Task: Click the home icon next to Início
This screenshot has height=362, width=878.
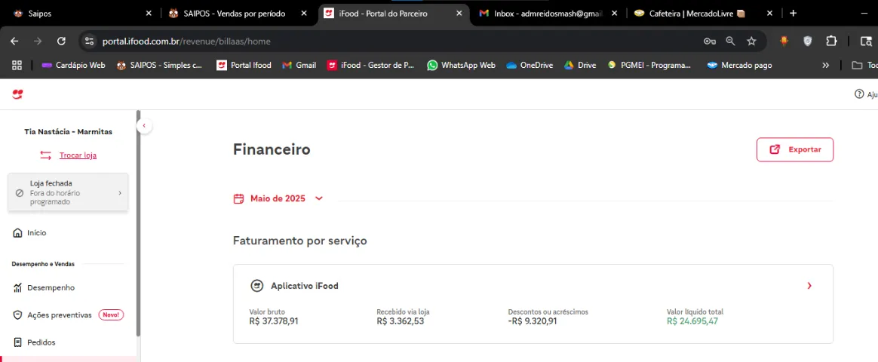Action: pyautogui.click(x=17, y=233)
